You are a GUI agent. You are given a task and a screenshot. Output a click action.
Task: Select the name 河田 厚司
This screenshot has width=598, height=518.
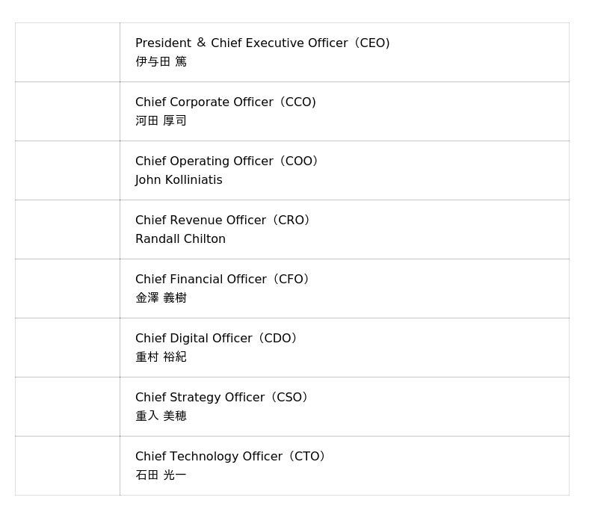click(x=161, y=121)
